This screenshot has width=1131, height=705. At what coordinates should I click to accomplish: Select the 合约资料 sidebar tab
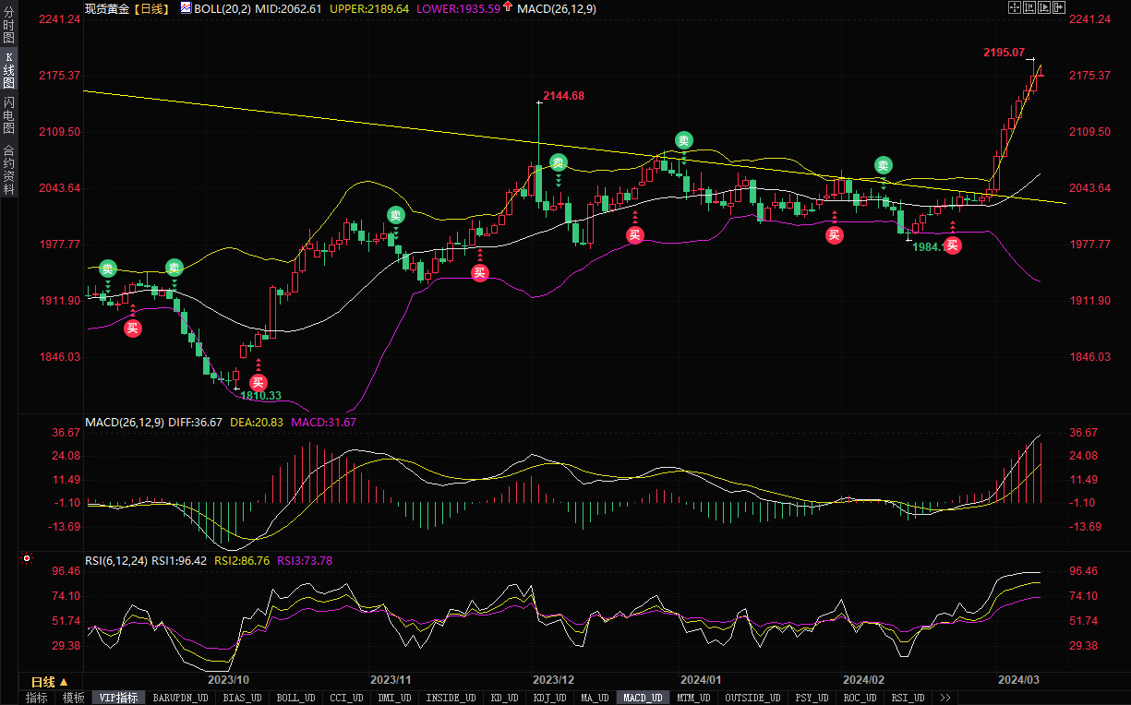9,169
